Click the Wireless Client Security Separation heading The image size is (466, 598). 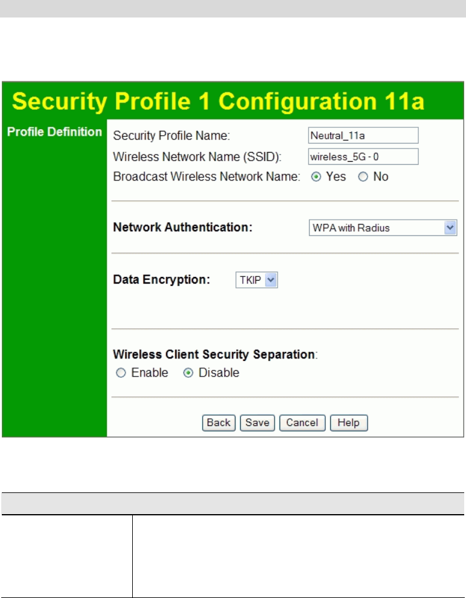pos(214,354)
